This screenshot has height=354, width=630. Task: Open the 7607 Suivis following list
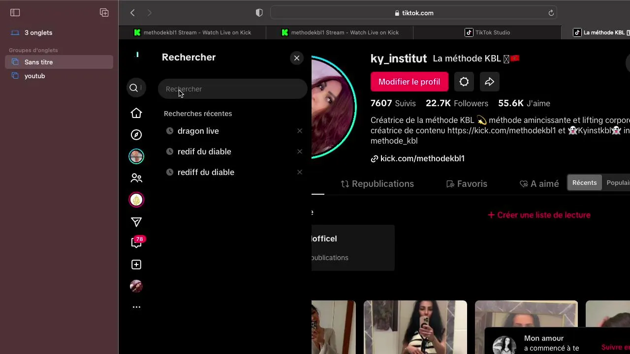tap(393, 103)
